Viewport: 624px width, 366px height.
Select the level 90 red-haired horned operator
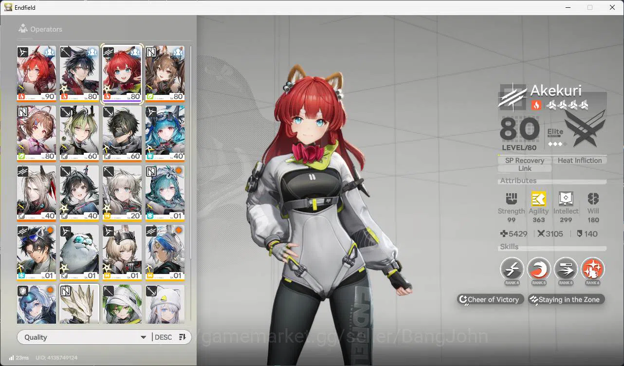tap(37, 73)
